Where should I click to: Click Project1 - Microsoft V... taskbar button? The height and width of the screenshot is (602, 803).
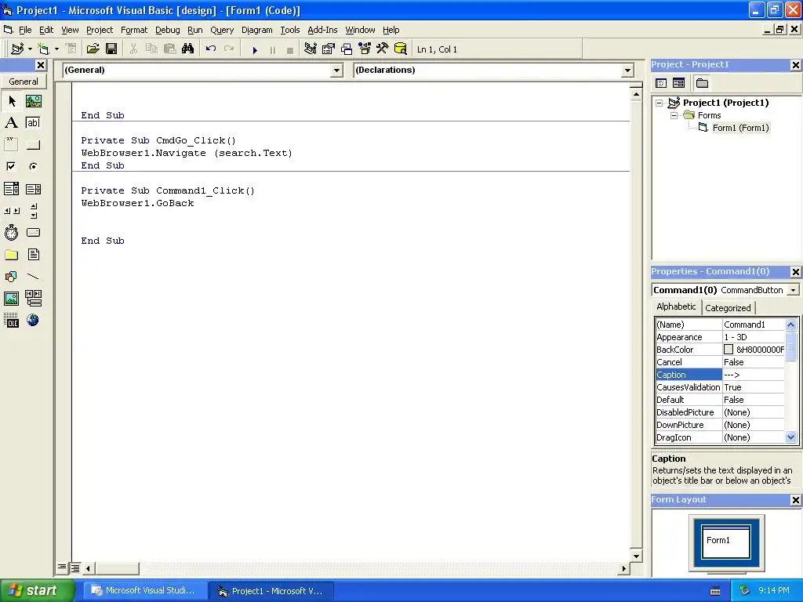[271, 591]
